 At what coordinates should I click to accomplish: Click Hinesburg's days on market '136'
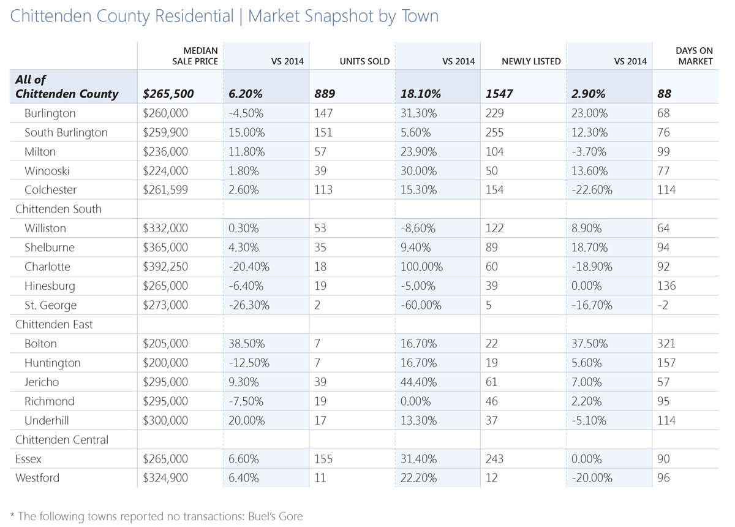coord(666,286)
